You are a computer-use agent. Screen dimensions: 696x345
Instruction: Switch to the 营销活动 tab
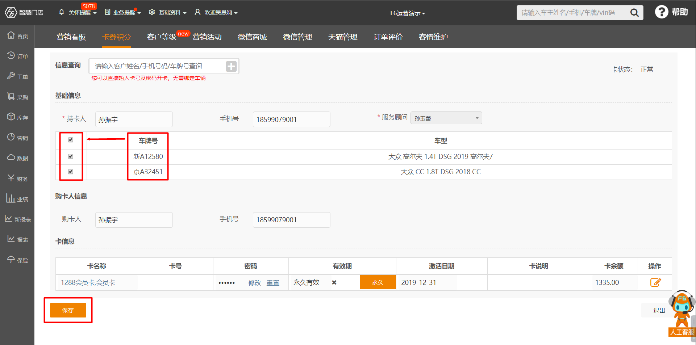(207, 37)
